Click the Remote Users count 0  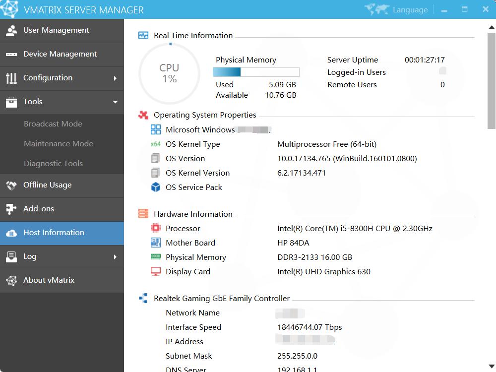coord(442,85)
